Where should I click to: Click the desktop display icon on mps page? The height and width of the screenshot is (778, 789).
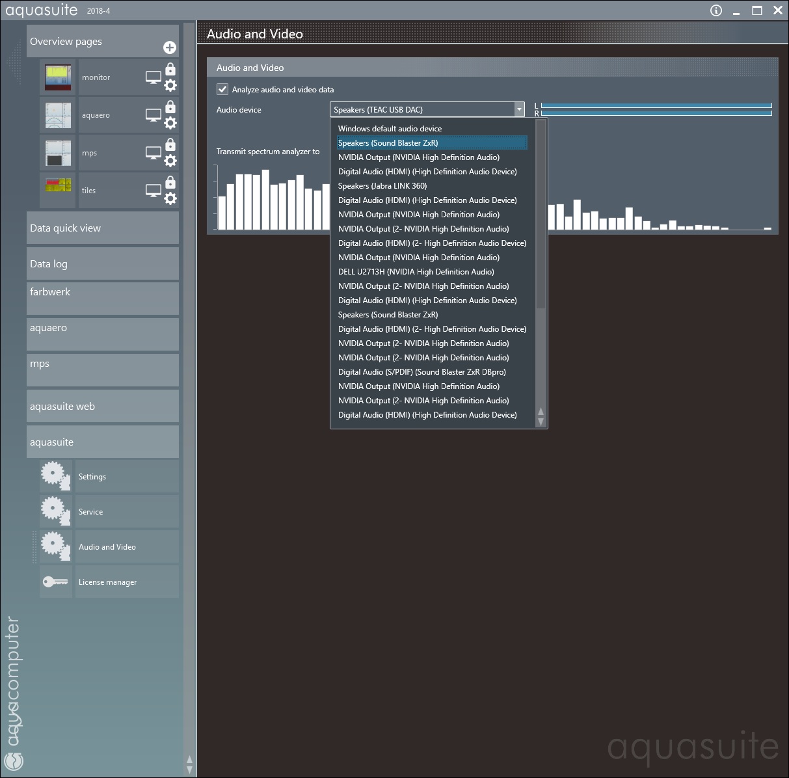click(x=153, y=153)
